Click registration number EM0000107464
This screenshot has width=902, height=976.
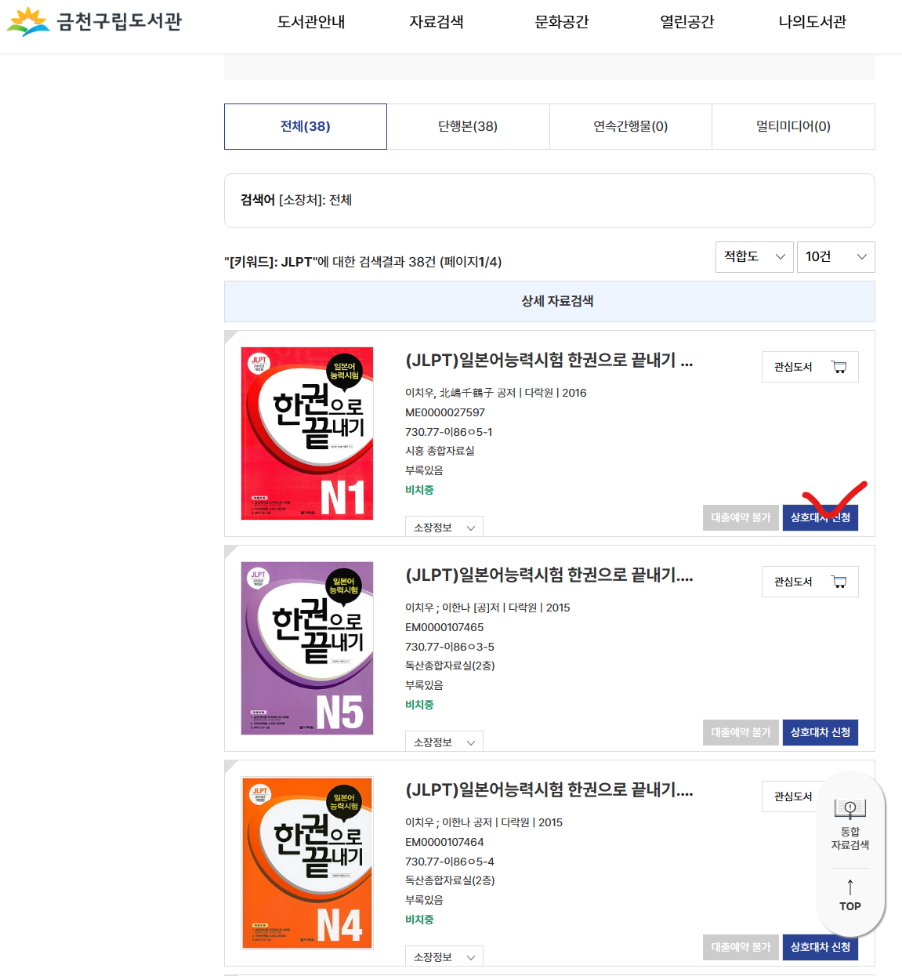[444, 842]
